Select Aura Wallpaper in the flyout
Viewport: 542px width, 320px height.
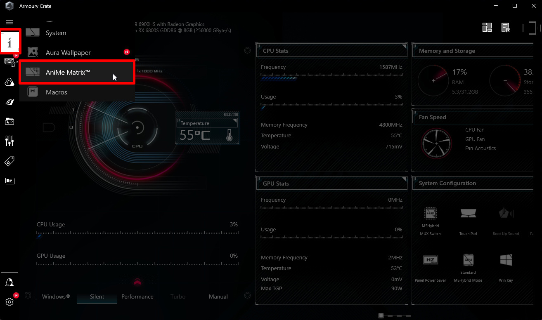pos(77,53)
